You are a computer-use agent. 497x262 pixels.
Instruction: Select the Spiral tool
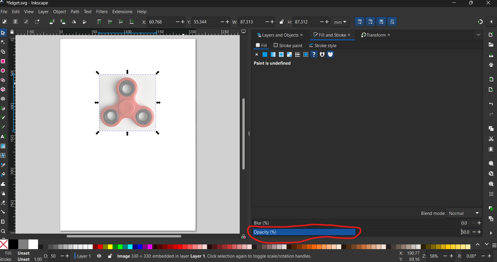(3, 99)
